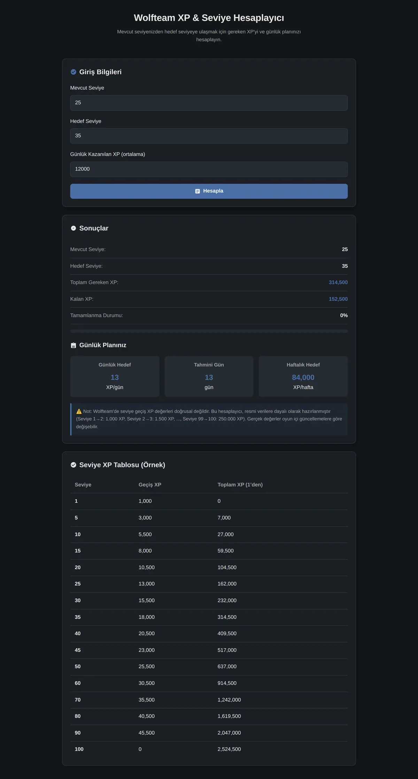Click the 637,000 total XP cell

227,666
